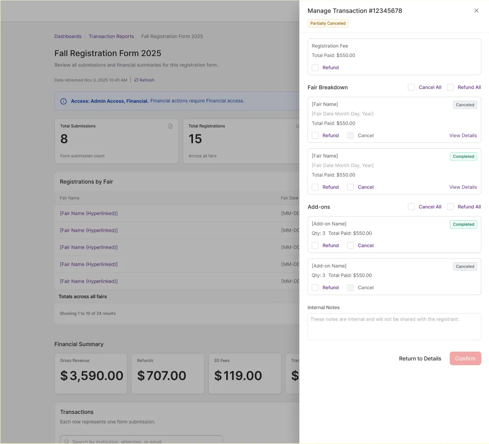
Task: Click the Canceled badge on the add-on card
Action: 465,267
